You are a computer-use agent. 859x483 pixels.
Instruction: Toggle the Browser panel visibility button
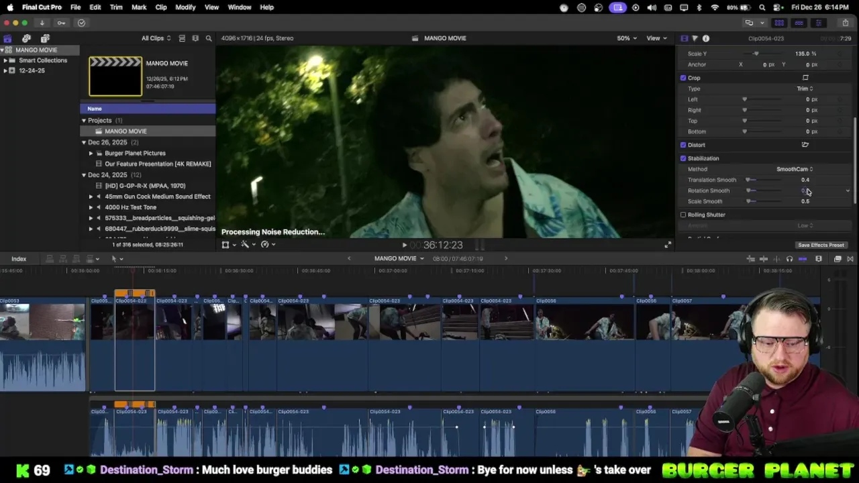point(779,23)
